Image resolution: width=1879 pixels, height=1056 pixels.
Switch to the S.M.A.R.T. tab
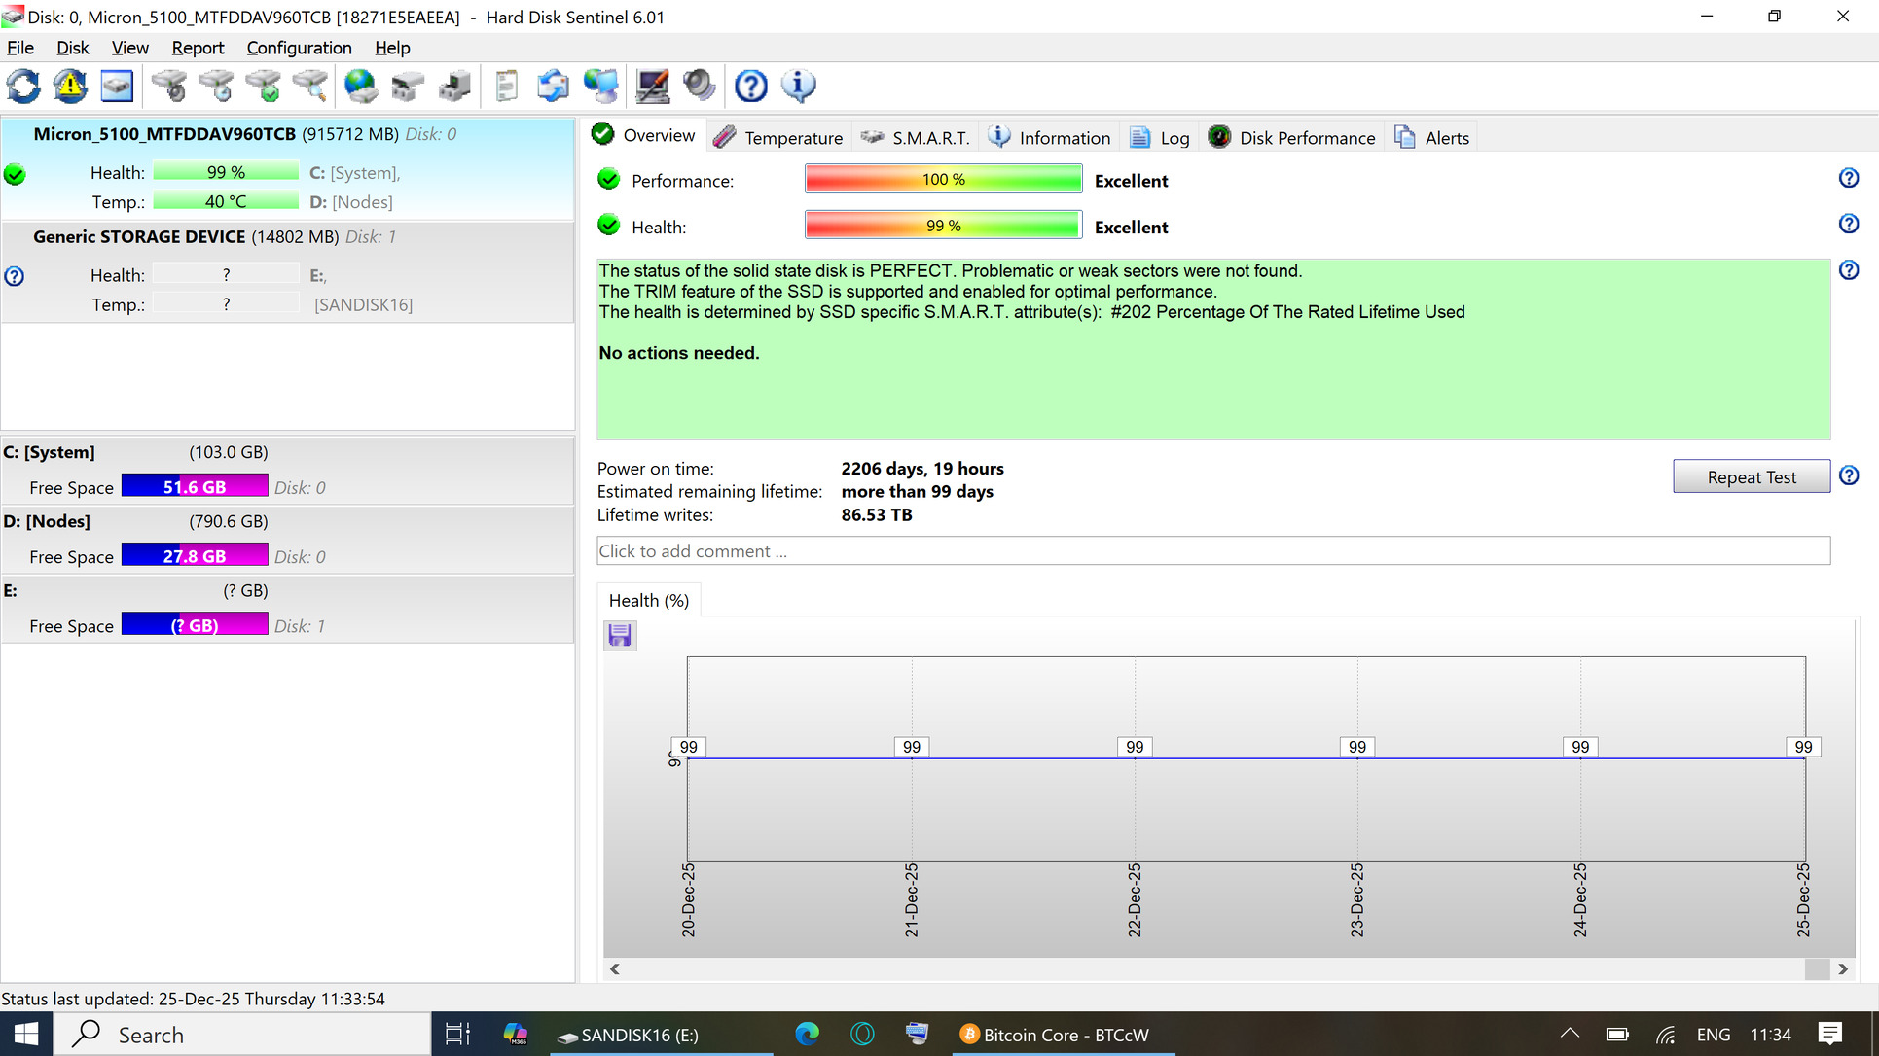click(x=917, y=138)
